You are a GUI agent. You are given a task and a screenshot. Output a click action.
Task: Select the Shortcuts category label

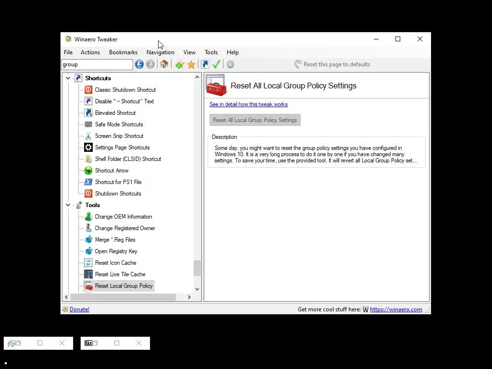(x=98, y=78)
